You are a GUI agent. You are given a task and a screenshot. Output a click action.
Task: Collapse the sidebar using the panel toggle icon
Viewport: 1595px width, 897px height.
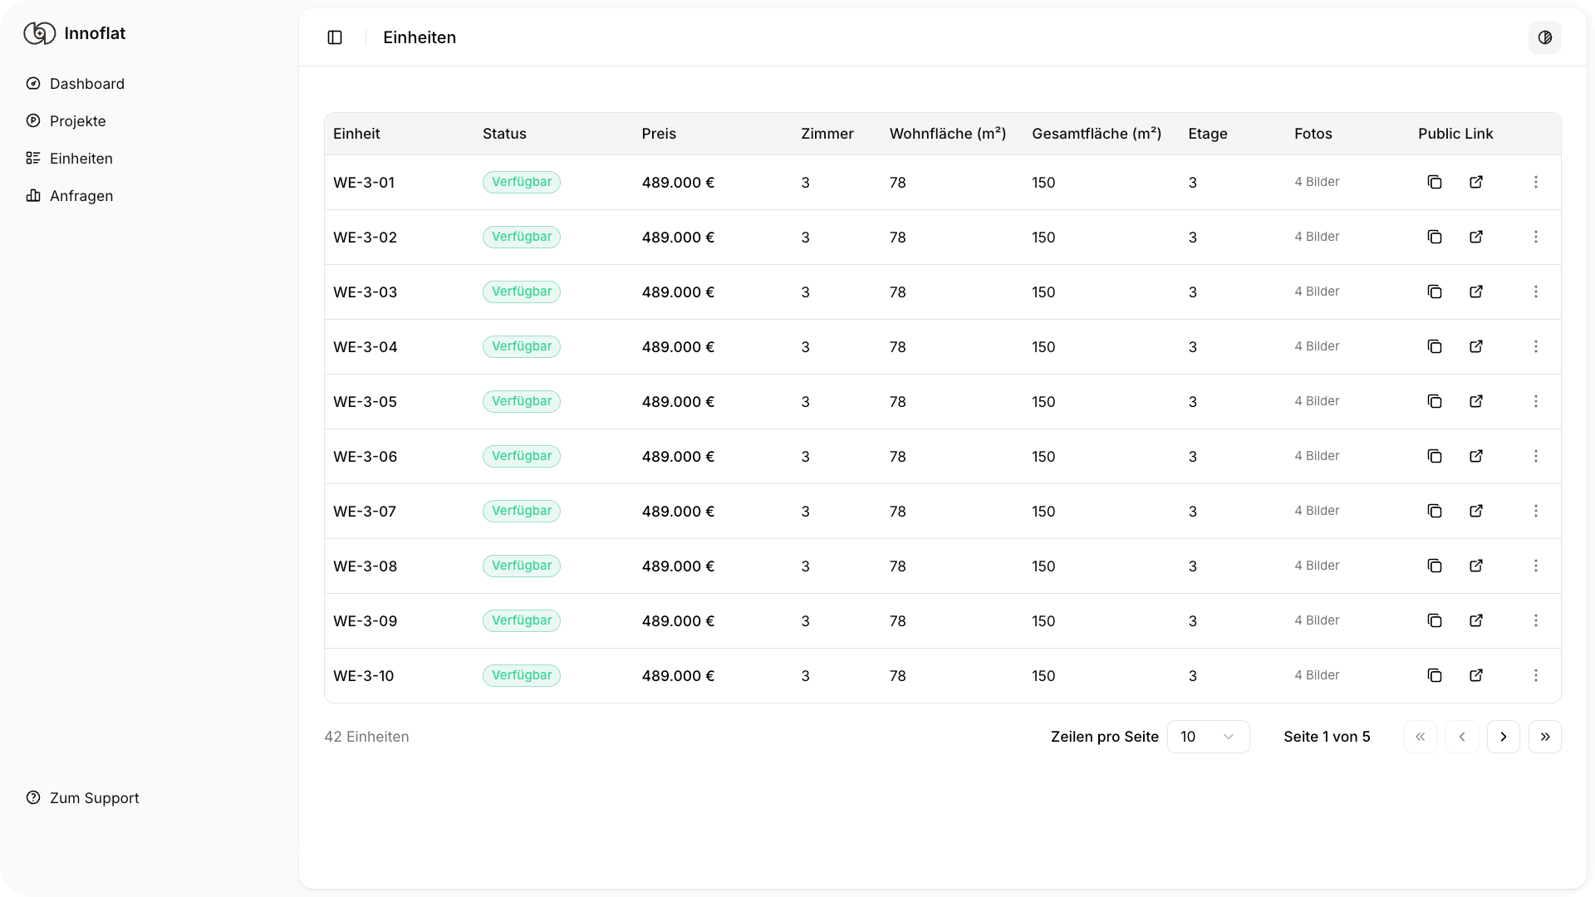point(335,37)
